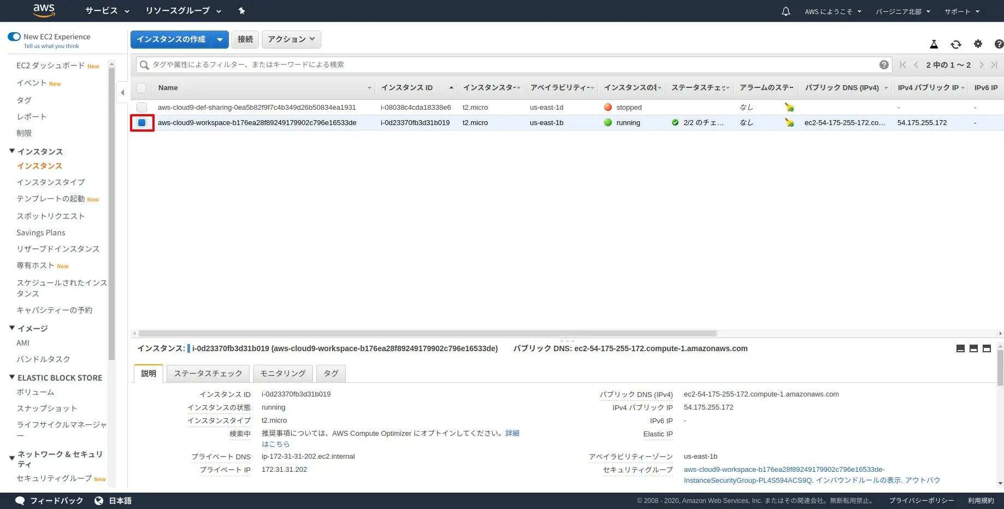Click the search filter help icon
This screenshot has width=1004, height=509.
884,64
